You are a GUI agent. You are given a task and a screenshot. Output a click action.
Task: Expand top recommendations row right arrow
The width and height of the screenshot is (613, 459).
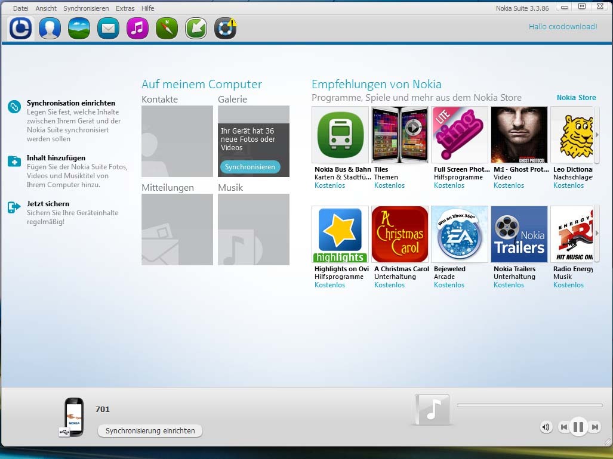click(596, 135)
